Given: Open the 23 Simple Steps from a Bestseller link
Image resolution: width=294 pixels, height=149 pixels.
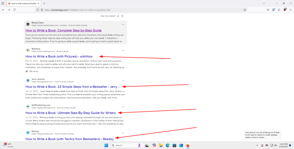Looking at the screenshot, I should pyautogui.click(x=73, y=87).
